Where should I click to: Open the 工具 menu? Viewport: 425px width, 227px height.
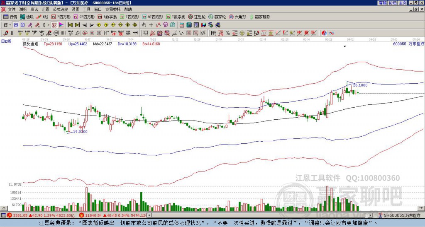87,10
